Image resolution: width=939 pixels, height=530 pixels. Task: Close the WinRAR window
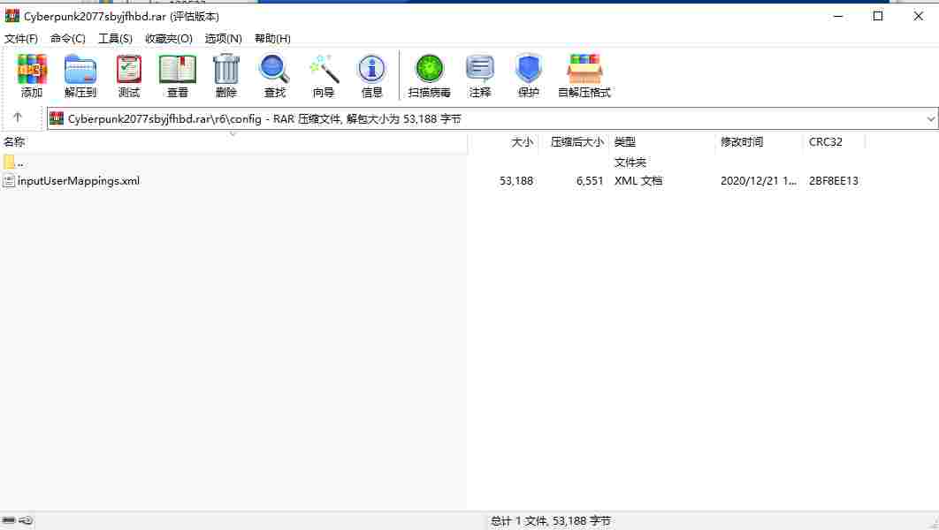(x=918, y=16)
